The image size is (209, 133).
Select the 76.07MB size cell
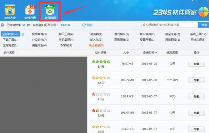coord(127,64)
